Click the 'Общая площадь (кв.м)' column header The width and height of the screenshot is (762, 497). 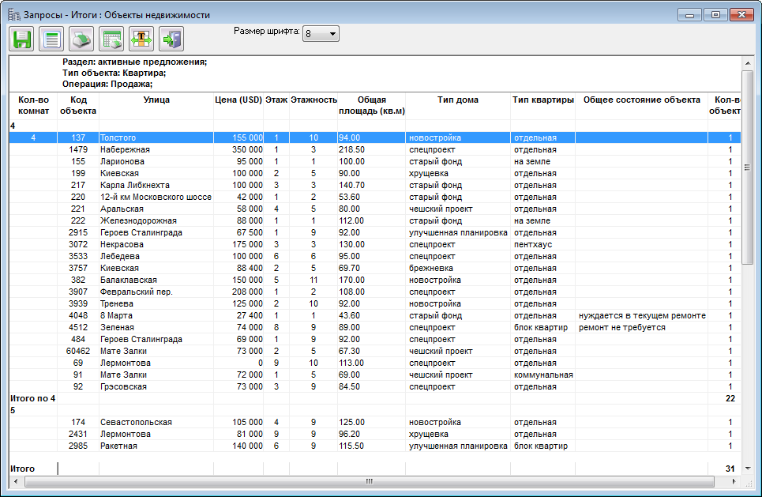pyautogui.click(x=371, y=106)
